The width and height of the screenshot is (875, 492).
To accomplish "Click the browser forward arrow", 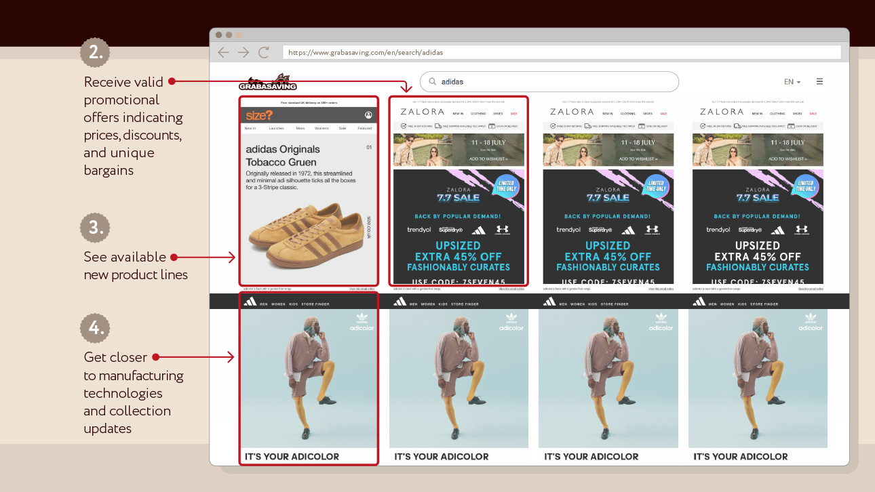I will 243,52.
